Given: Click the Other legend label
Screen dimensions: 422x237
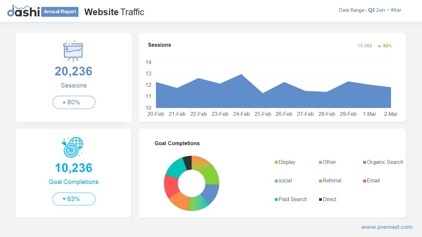Looking at the screenshot, I should pos(329,162).
